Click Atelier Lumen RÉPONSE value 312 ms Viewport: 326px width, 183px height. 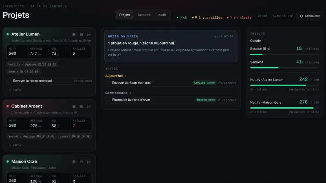[x=36, y=54]
